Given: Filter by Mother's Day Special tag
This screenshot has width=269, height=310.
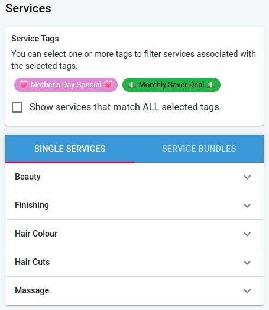Looking at the screenshot, I should click(66, 85).
